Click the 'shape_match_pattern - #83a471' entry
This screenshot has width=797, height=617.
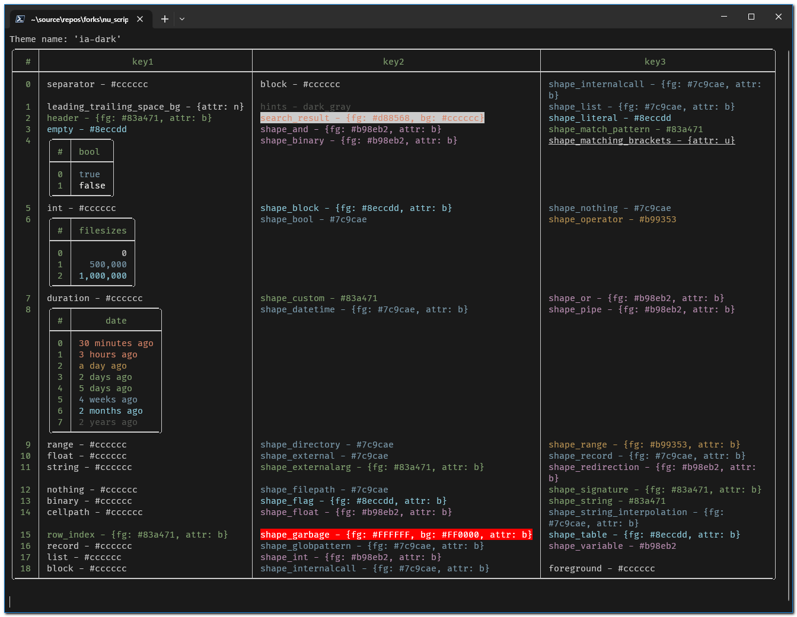pyautogui.click(x=626, y=129)
